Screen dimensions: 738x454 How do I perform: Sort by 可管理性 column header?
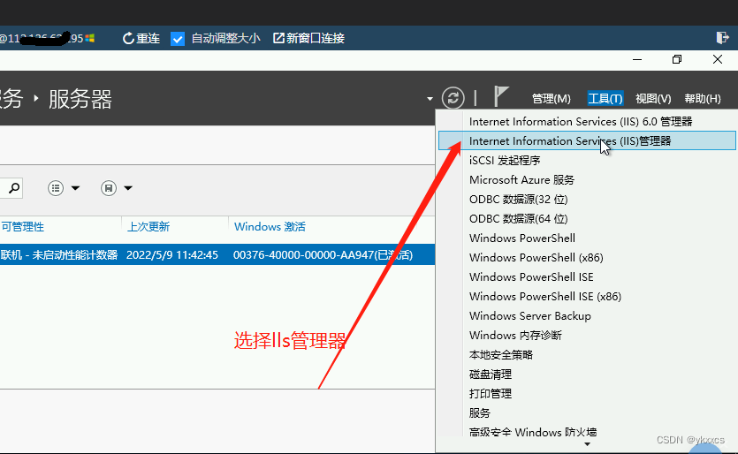(23, 227)
